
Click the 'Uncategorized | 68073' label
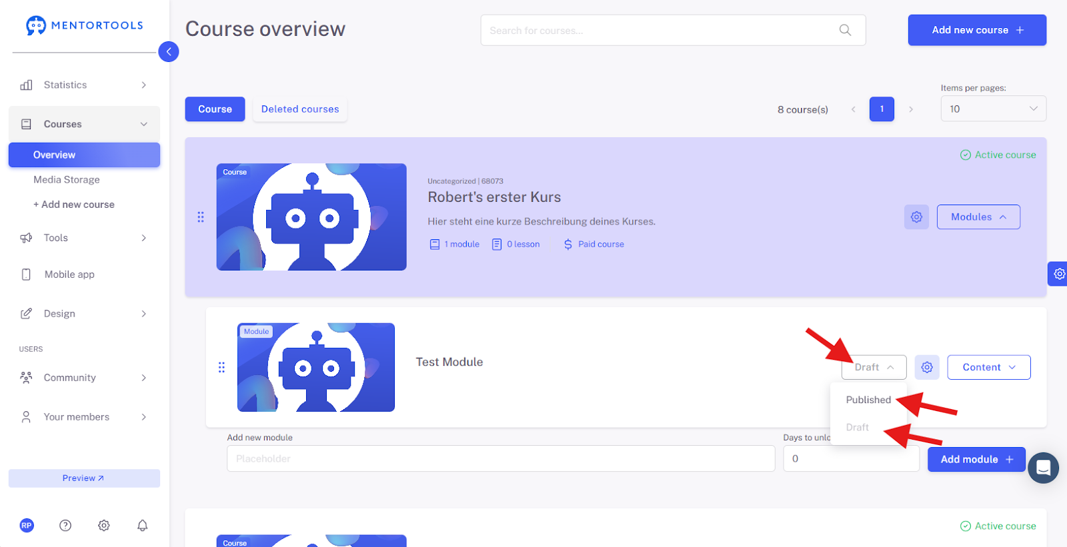(465, 181)
